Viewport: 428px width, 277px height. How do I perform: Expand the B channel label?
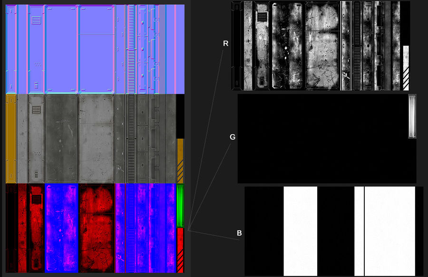[x=239, y=233]
